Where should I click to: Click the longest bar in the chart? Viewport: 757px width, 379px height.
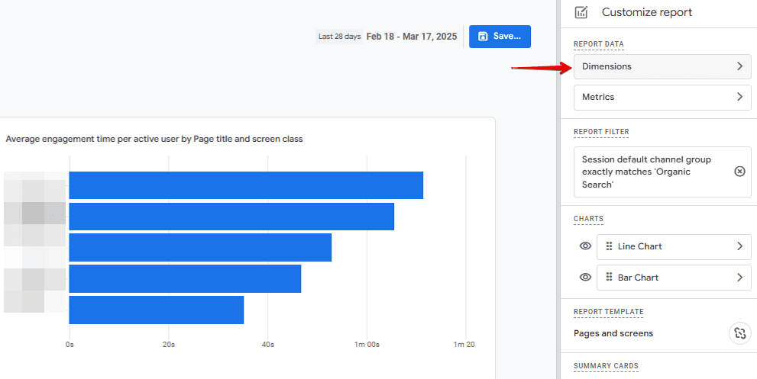tap(246, 185)
